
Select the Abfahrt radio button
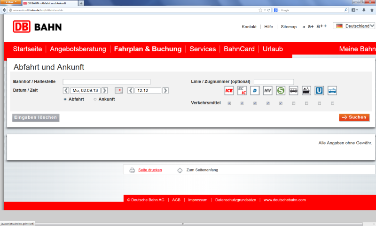click(x=65, y=99)
